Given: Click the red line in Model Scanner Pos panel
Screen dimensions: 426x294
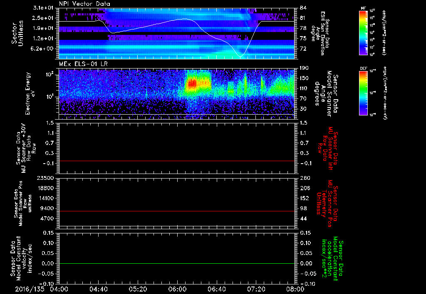Looking at the screenshot, I should coord(177,211).
